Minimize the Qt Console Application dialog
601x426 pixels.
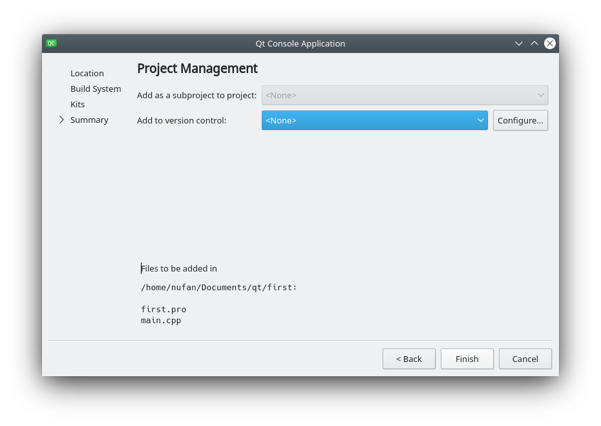coord(518,43)
